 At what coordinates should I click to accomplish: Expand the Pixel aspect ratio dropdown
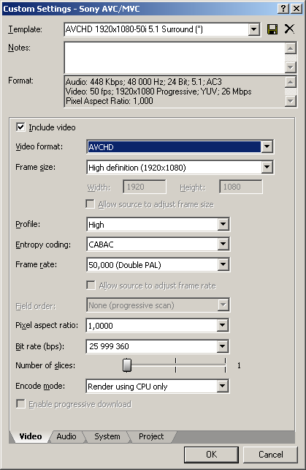tap(222, 325)
